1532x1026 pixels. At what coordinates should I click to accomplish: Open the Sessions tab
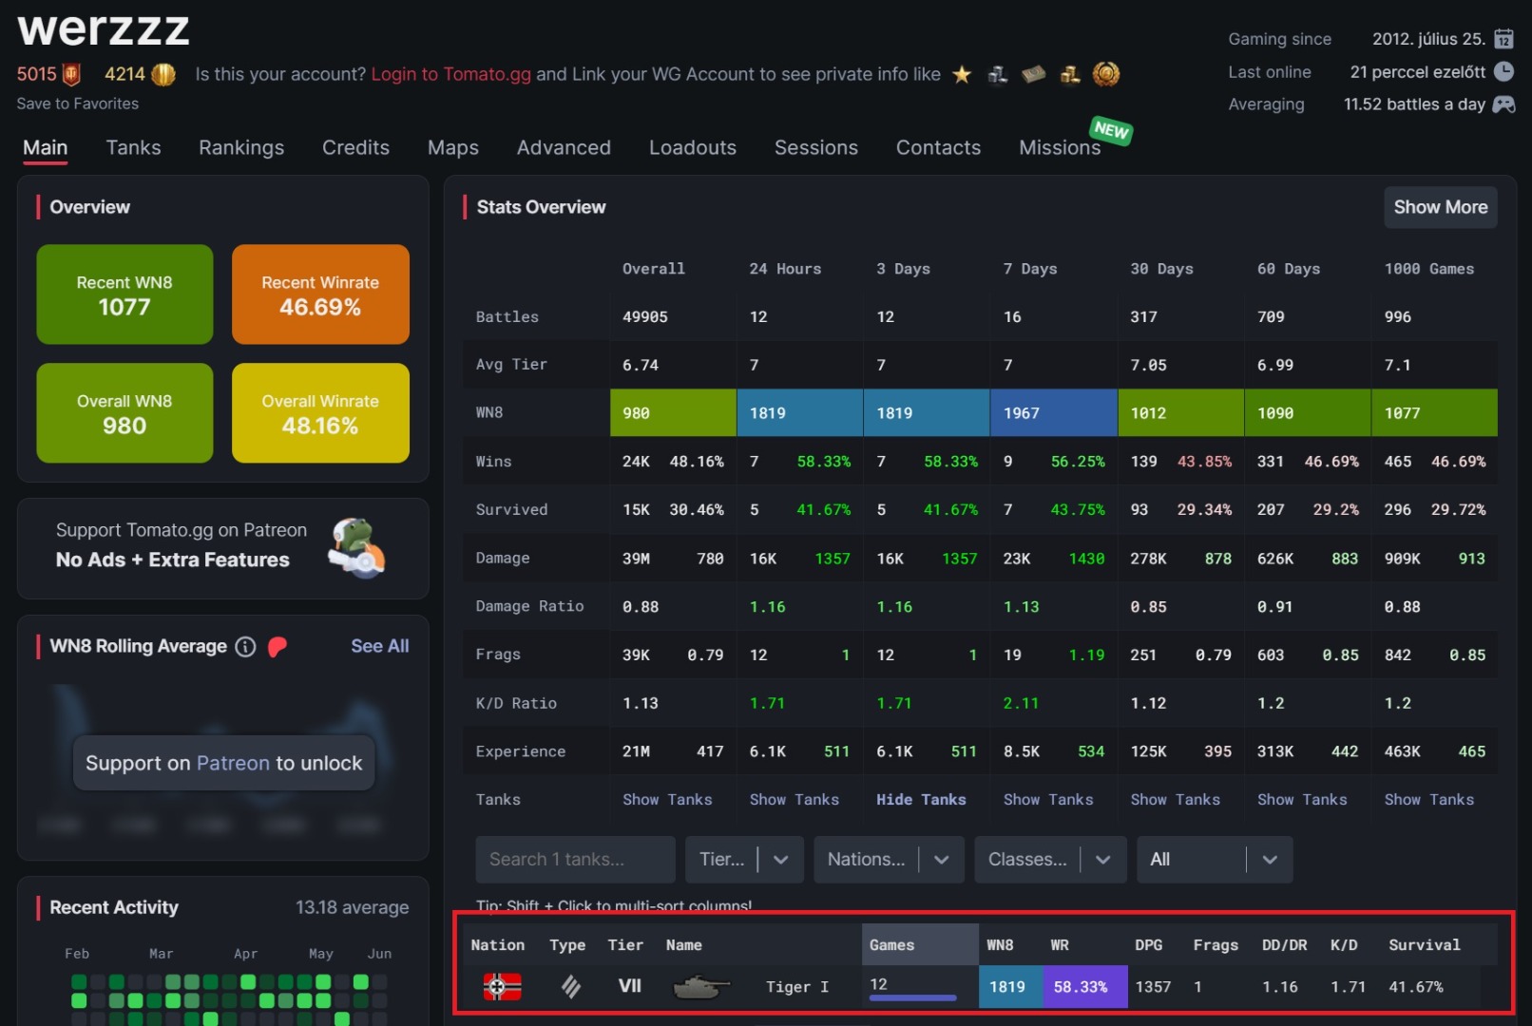816,147
